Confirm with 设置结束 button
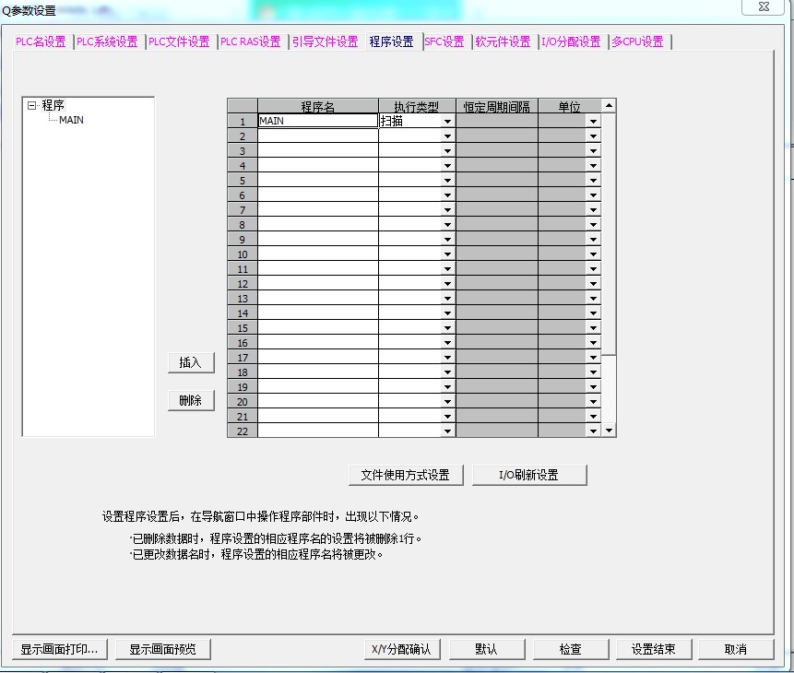 click(653, 649)
